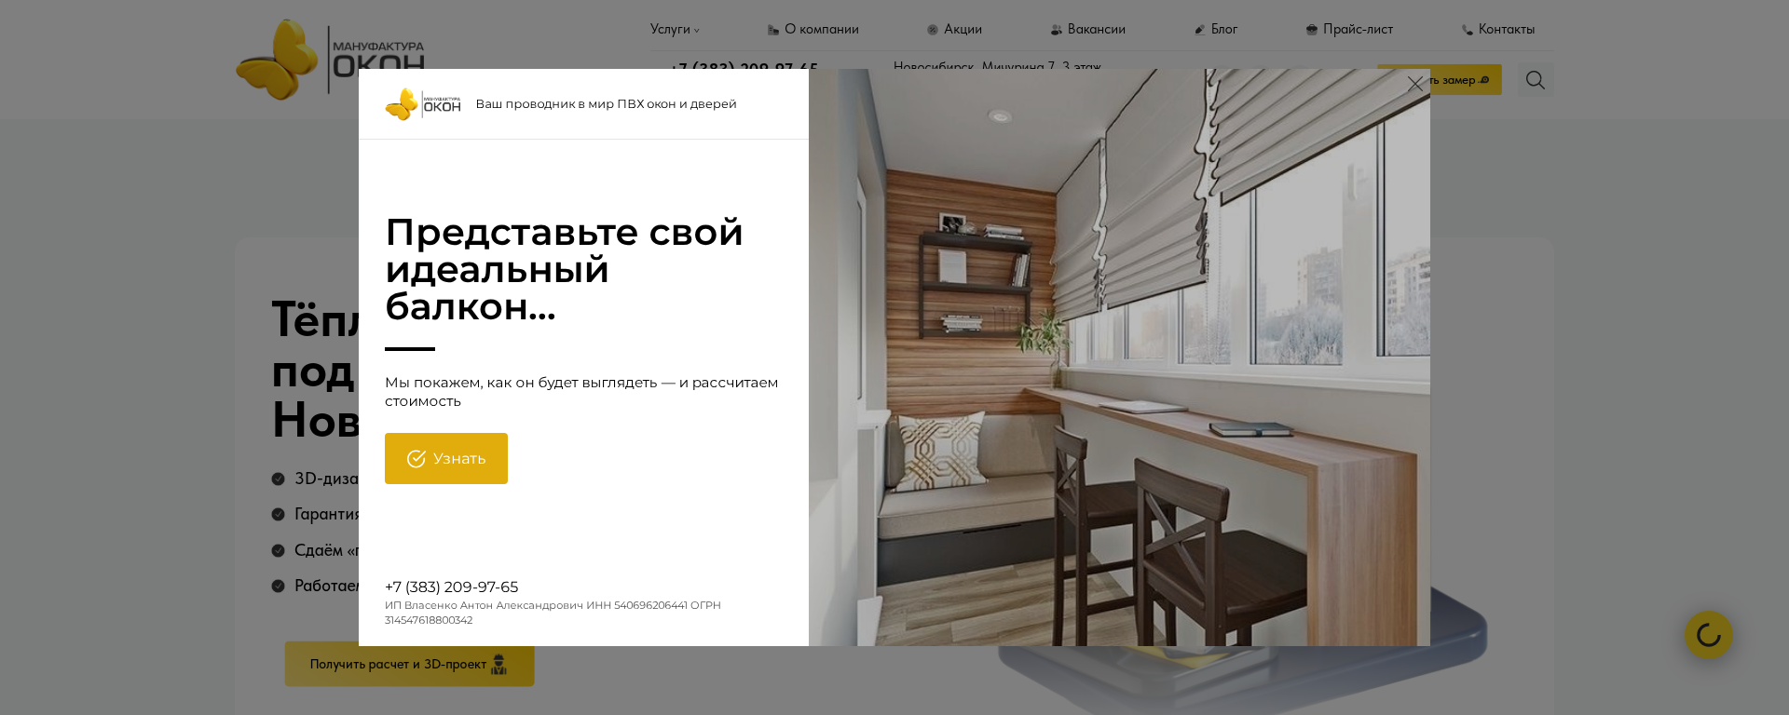The width and height of the screenshot is (1789, 715).
Task: Open Прайс-лист page
Action: click(x=1349, y=30)
